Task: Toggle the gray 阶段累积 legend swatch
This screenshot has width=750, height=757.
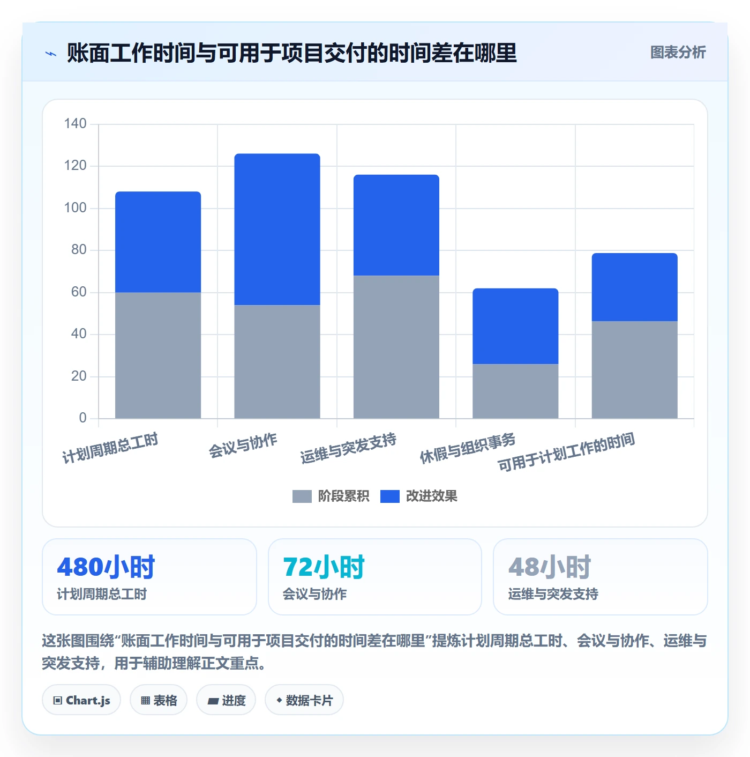Action: (x=302, y=496)
